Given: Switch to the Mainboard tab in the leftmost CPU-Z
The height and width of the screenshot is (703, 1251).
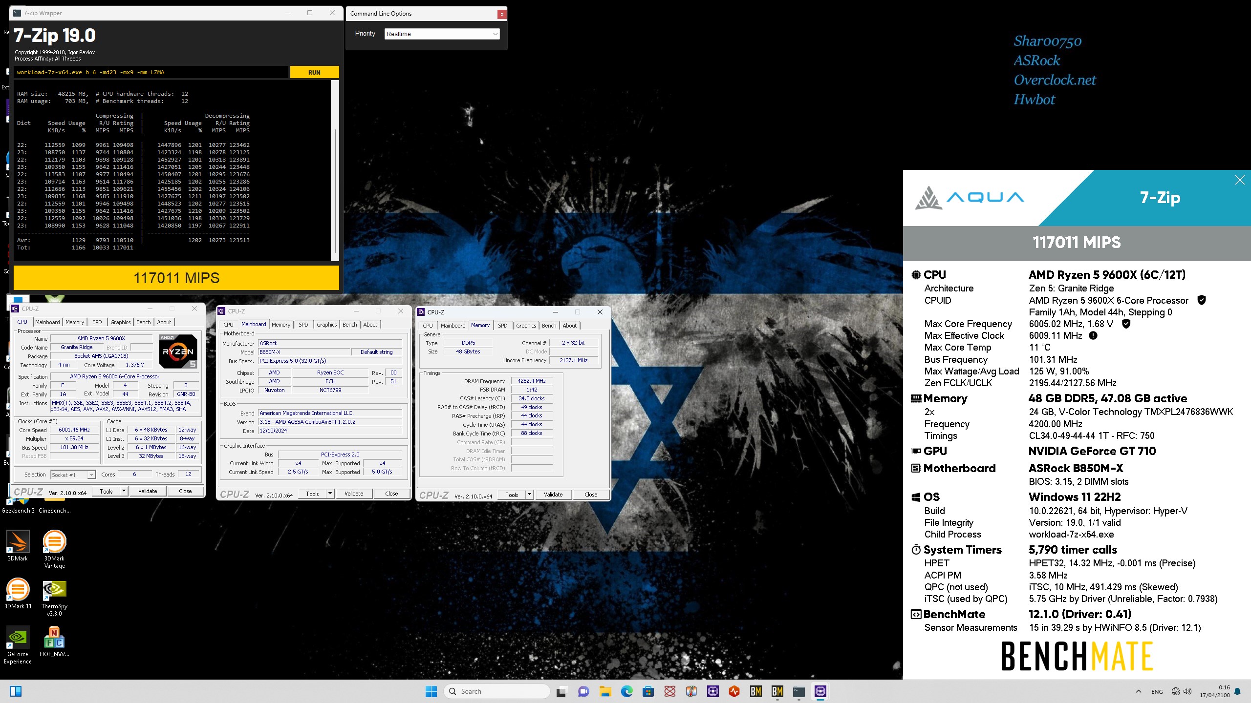Looking at the screenshot, I should click(47, 322).
